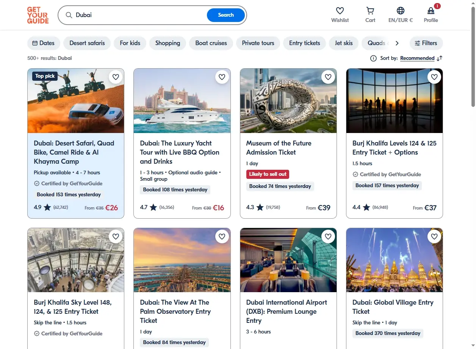Click the page's vertical scrollbar
Viewport: 476px width, 349px height.
click(x=473, y=57)
